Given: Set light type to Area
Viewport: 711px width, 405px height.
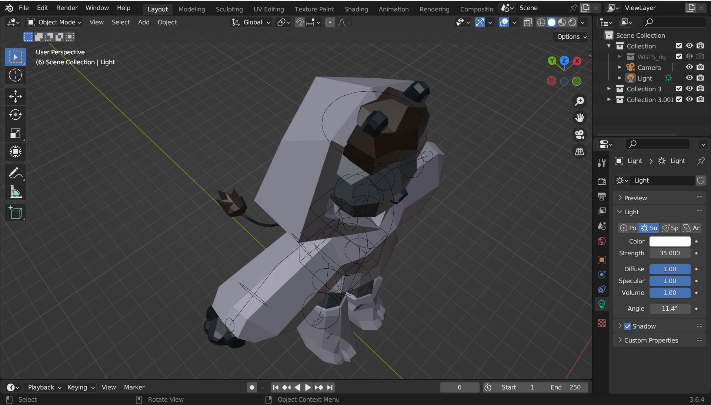Looking at the screenshot, I should pyautogui.click(x=691, y=228).
